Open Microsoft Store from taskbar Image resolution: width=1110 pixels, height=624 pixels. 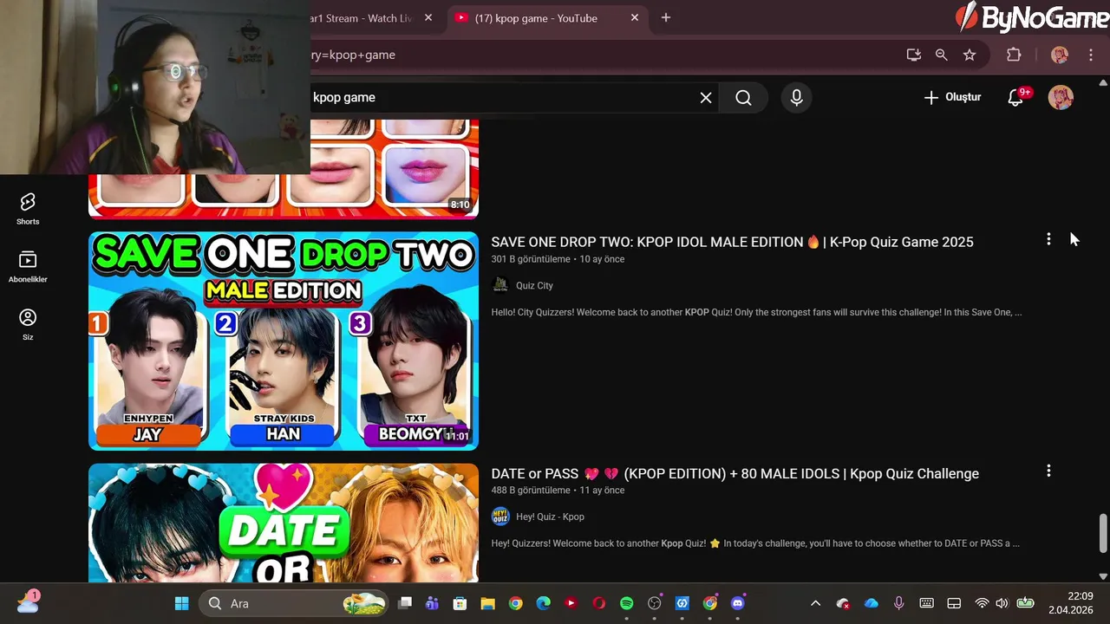pyautogui.click(x=460, y=603)
